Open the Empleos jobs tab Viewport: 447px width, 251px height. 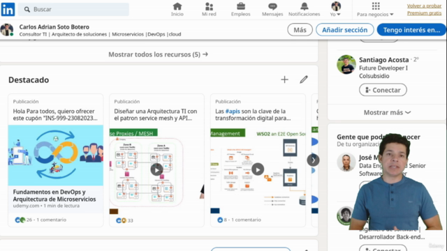pyautogui.click(x=240, y=9)
